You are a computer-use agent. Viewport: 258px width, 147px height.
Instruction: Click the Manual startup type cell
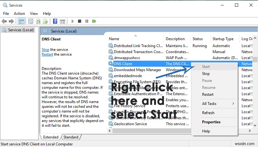[x=219, y=52]
